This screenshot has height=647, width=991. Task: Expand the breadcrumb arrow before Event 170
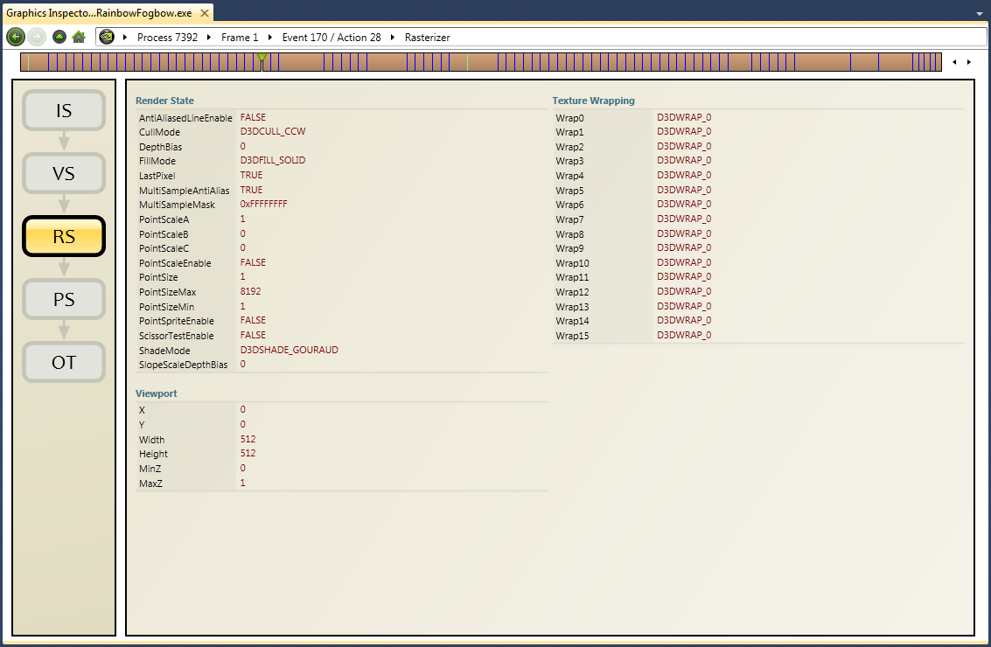coord(270,38)
